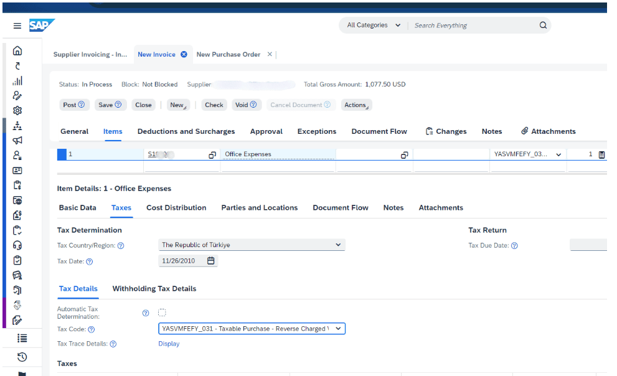Close the New Purchase Order tab
Image resolution: width=617 pixels, height=376 pixels.
pos(270,54)
